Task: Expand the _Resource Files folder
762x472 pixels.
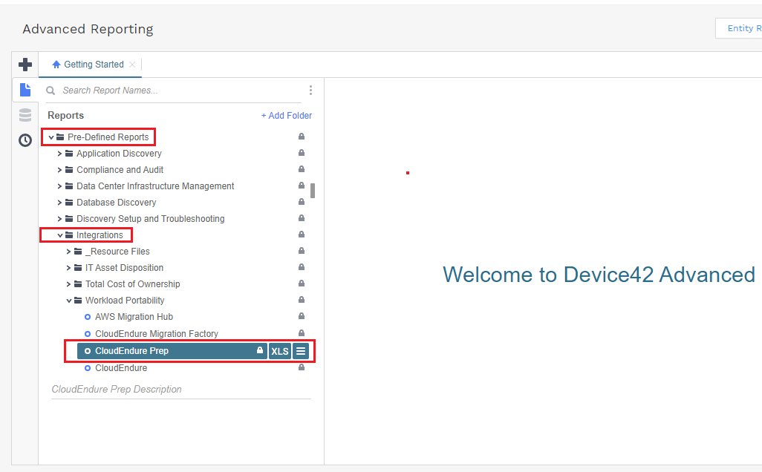Action: pos(68,252)
